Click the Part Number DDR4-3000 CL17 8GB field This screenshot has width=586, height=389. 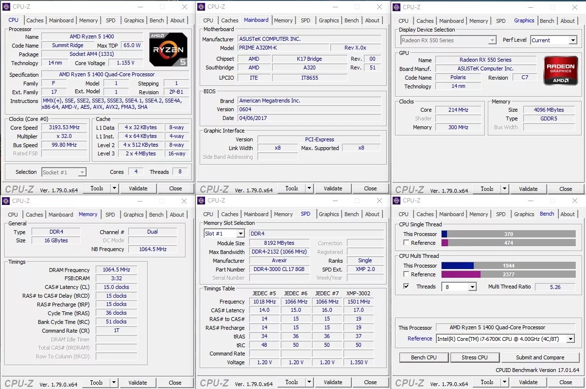point(279,269)
